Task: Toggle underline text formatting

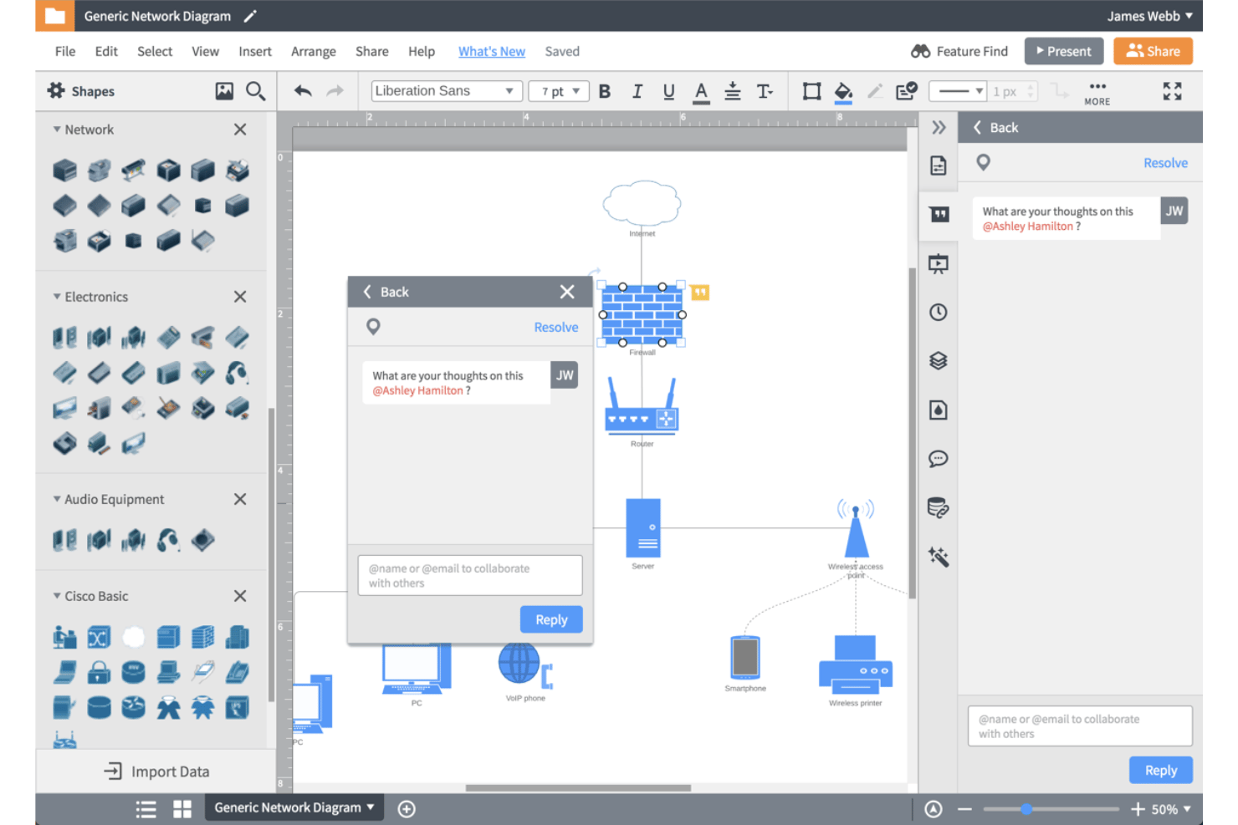Action: (669, 92)
